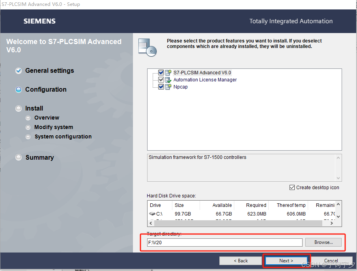Click the General settings step indicator
Viewport: 357px width, 271px height.
point(19,71)
